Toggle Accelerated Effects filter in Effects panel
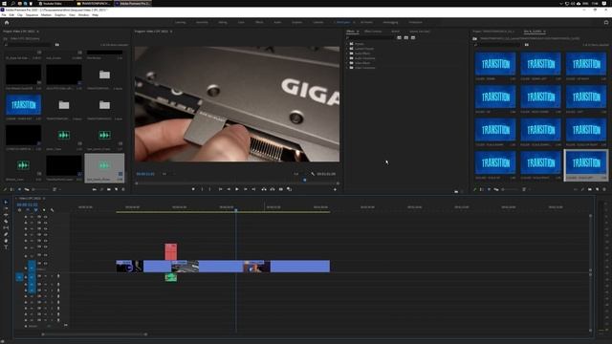Screen dimensions: 612x344 point(399,38)
